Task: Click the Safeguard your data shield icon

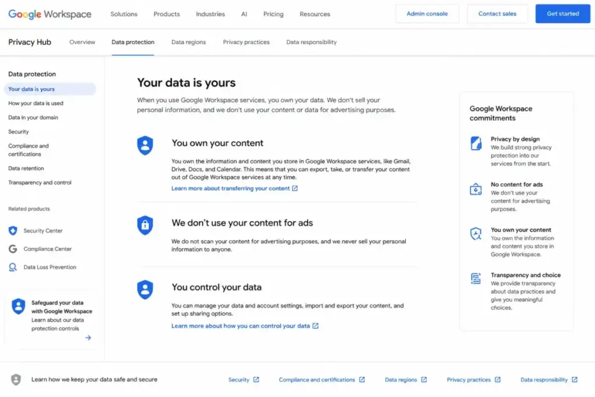Action: point(18,306)
